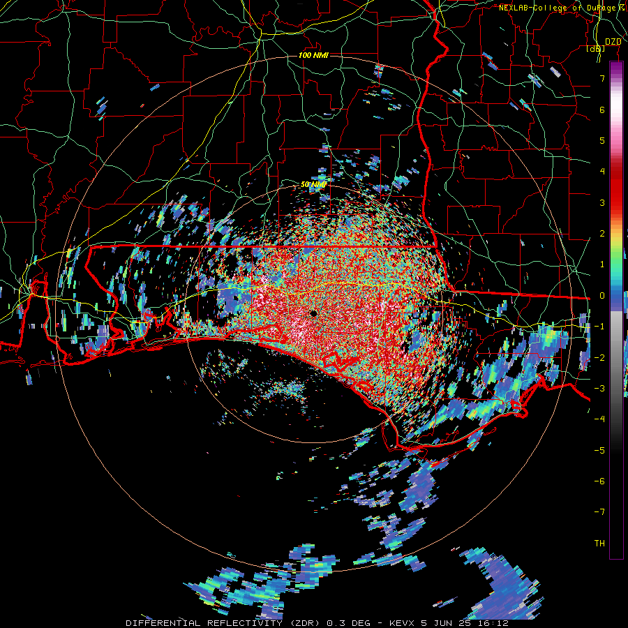Click the "-3" value on color scale
This screenshot has height=628, width=628.
tap(599, 388)
